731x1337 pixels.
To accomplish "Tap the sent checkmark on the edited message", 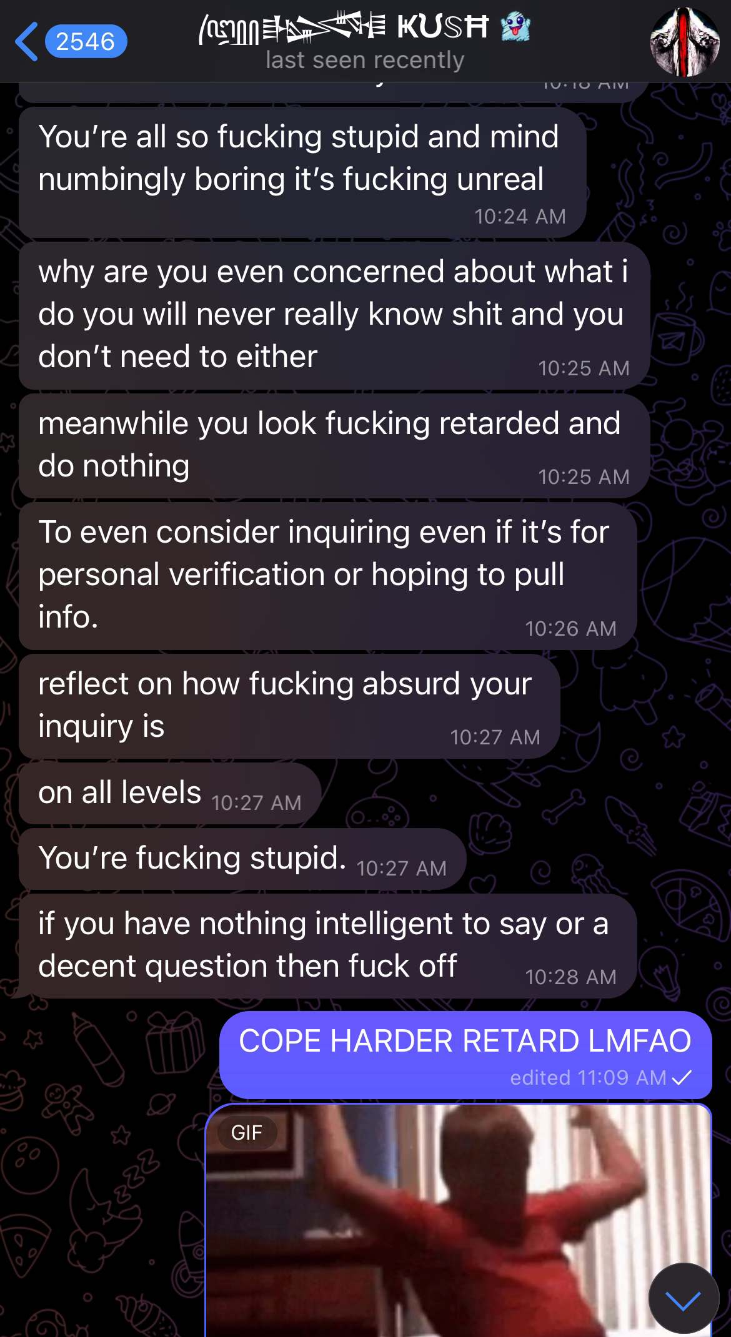I will pos(682,1077).
